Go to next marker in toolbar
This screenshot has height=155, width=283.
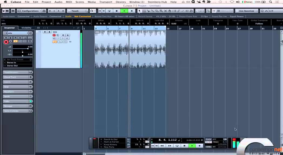pyautogui.click(x=104, y=11)
